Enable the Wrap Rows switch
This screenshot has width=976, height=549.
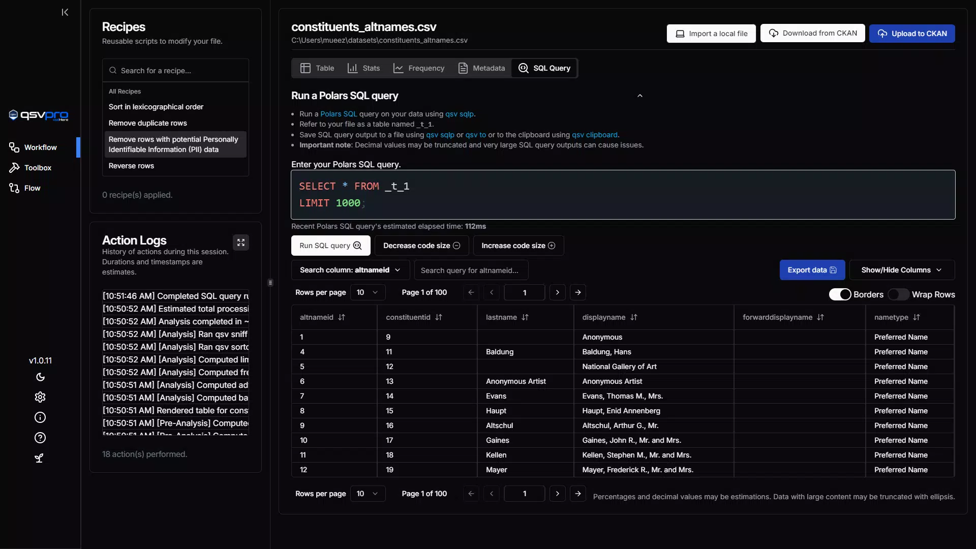tap(898, 294)
